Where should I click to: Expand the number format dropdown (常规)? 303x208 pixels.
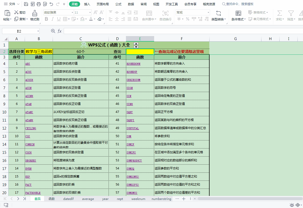point(208,13)
